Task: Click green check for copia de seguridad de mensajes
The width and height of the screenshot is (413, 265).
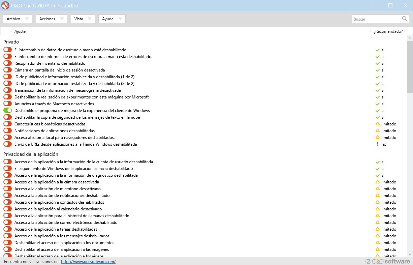Action: point(378,117)
